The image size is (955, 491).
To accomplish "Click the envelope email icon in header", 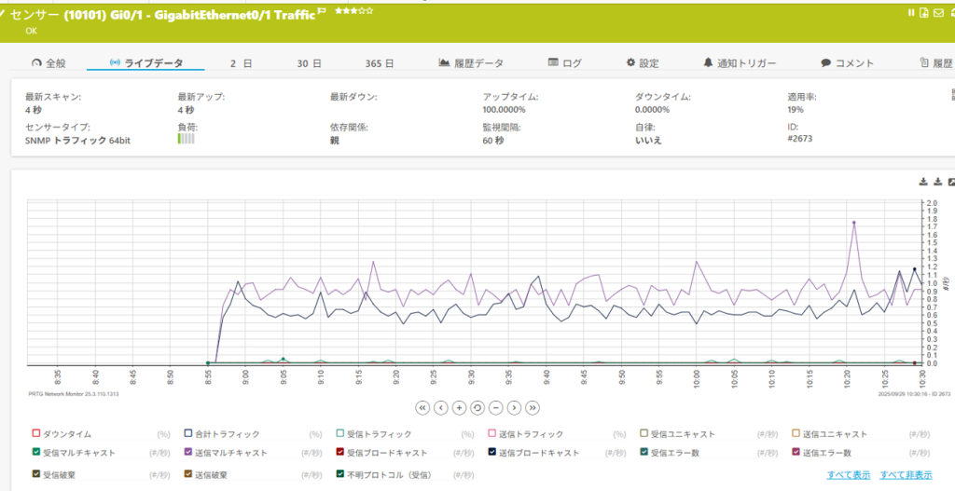I will click(x=938, y=13).
